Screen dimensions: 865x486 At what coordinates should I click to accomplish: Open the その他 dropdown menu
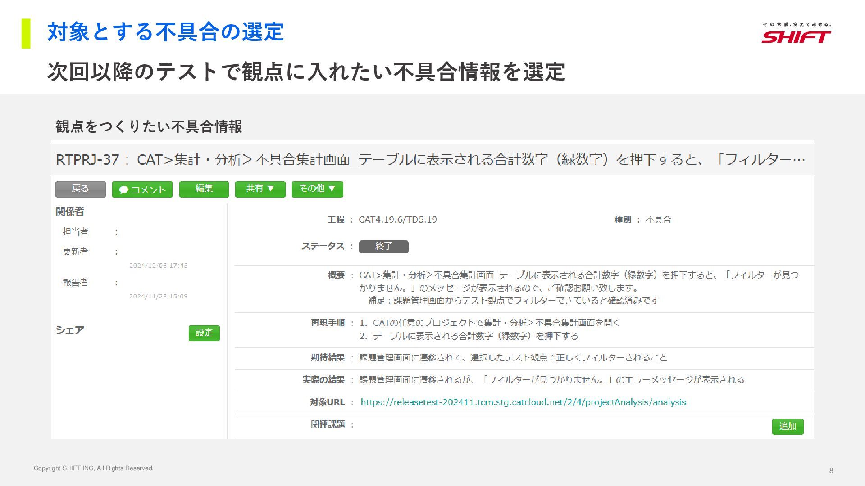[317, 189]
